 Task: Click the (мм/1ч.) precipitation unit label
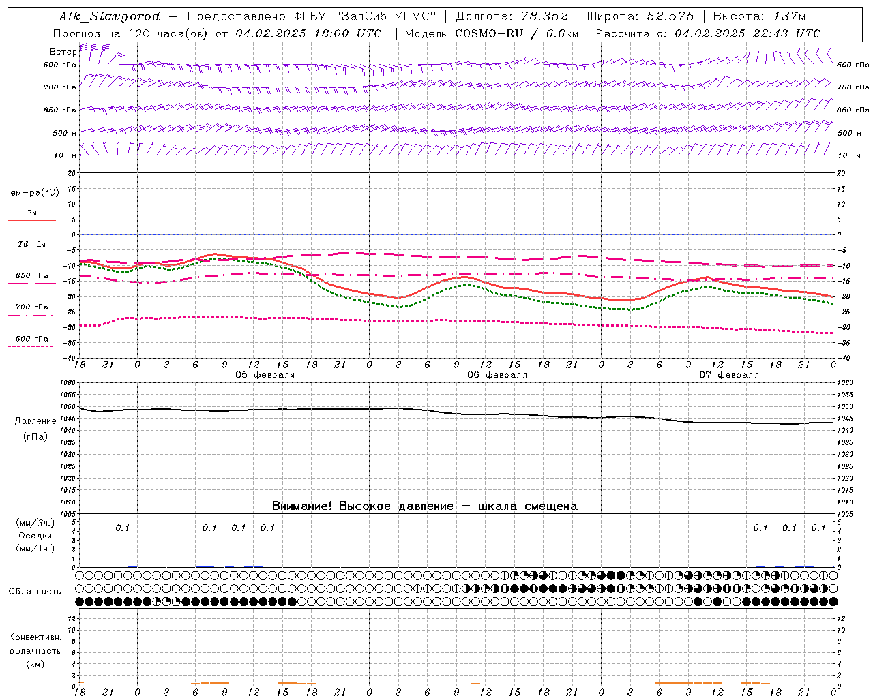point(35,549)
